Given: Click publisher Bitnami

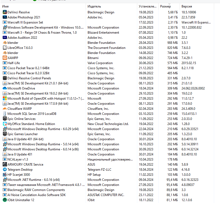Looking at the screenshot, I should [x=93, y=58].
